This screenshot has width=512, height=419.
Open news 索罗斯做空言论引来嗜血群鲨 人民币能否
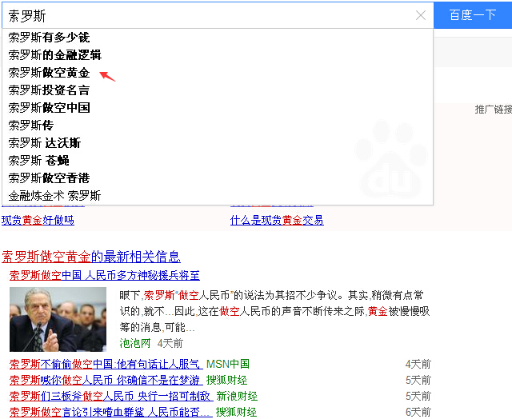[110, 412]
